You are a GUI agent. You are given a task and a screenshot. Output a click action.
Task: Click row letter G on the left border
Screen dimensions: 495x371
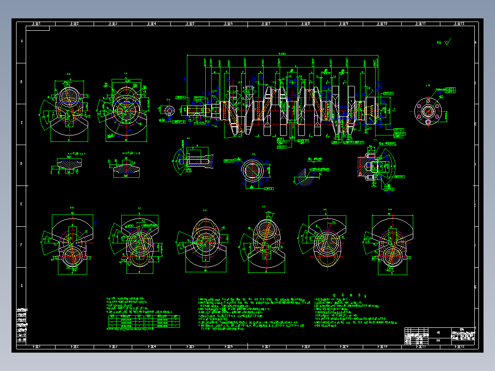coord(22,286)
